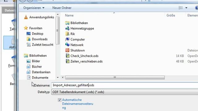Change the view layout icon
198x111 pixels.
[x=181, y=8]
